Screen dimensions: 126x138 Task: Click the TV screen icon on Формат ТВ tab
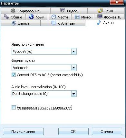click(100, 17)
